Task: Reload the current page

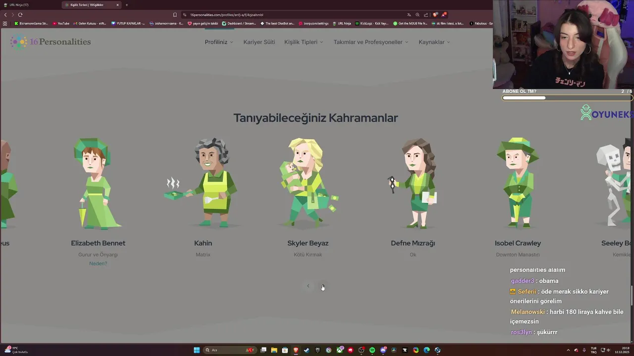Action: (x=20, y=15)
